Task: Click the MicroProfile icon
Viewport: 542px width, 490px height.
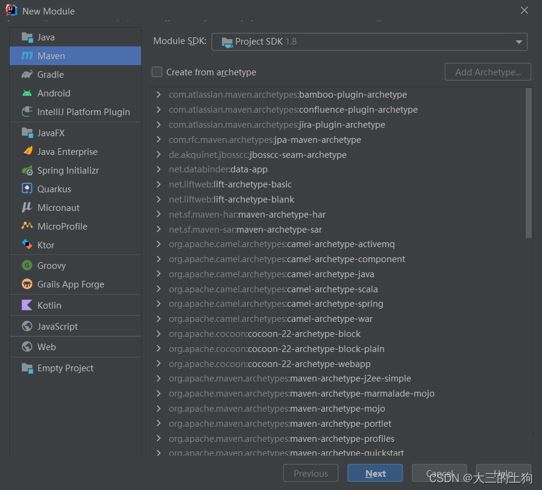Action: coord(27,226)
